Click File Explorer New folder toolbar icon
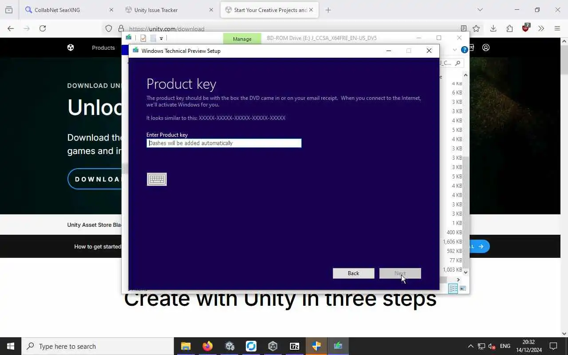Viewport: 568px width, 355px height. point(153,38)
